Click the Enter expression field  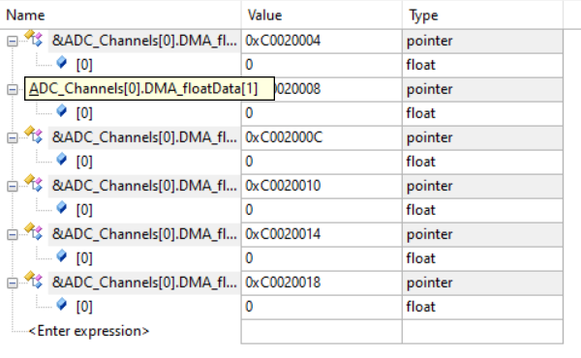pyautogui.click(x=89, y=331)
